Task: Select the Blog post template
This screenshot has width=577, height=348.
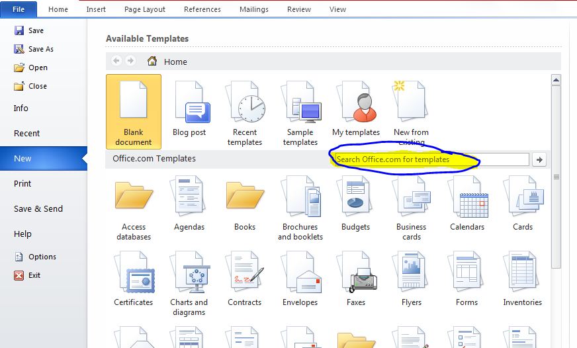Action: pyautogui.click(x=189, y=109)
